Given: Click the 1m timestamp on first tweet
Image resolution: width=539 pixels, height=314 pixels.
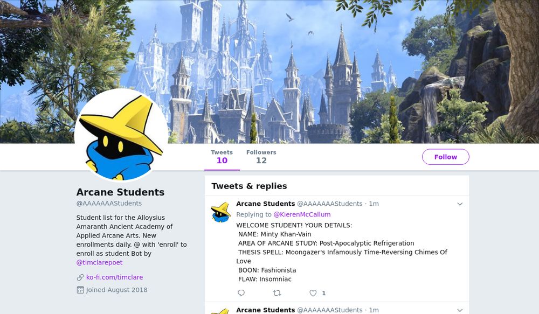Looking at the screenshot, I should click(374, 204).
